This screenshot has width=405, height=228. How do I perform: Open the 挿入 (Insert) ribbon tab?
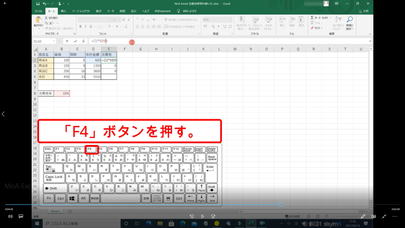[x=63, y=11]
